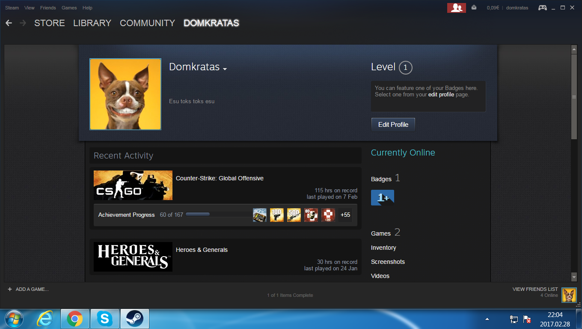This screenshot has height=329, width=582.
Task: Click VIEW FRIENDS LIST text
Action: (x=535, y=289)
